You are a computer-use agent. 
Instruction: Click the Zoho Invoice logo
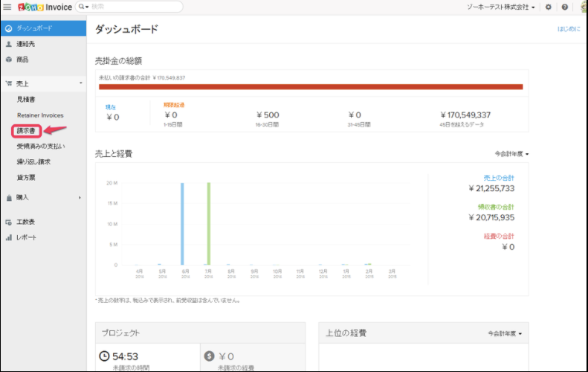pos(45,7)
